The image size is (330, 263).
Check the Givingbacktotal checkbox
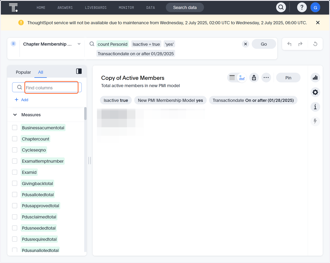click(15, 183)
